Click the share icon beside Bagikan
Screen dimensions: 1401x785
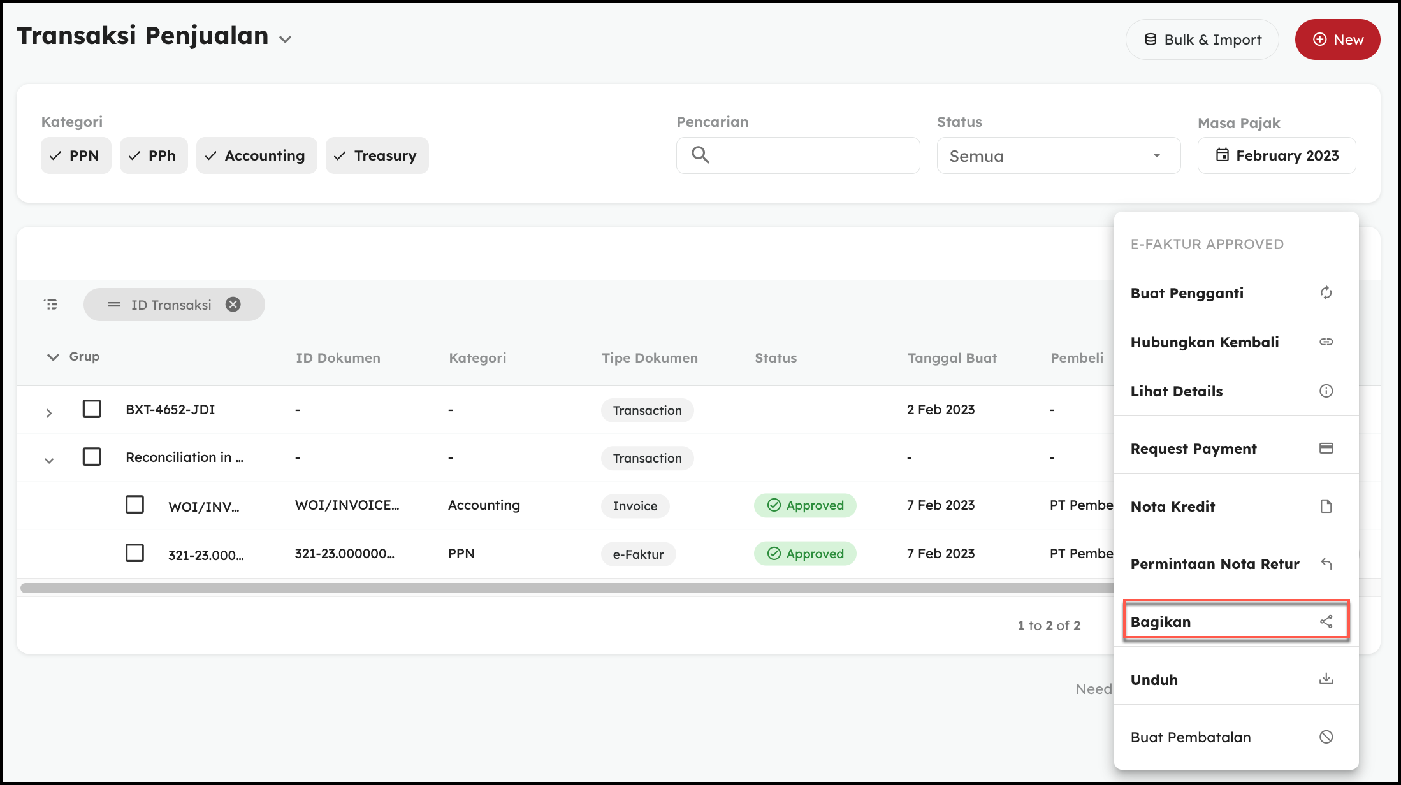pos(1326,622)
